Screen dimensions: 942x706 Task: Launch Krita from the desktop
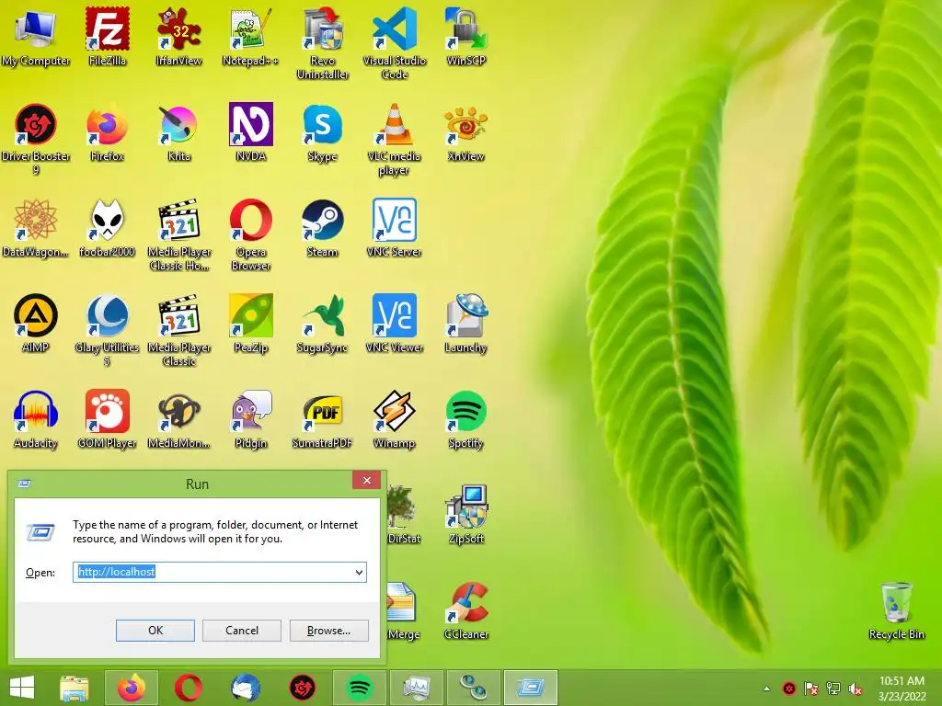pyautogui.click(x=178, y=132)
